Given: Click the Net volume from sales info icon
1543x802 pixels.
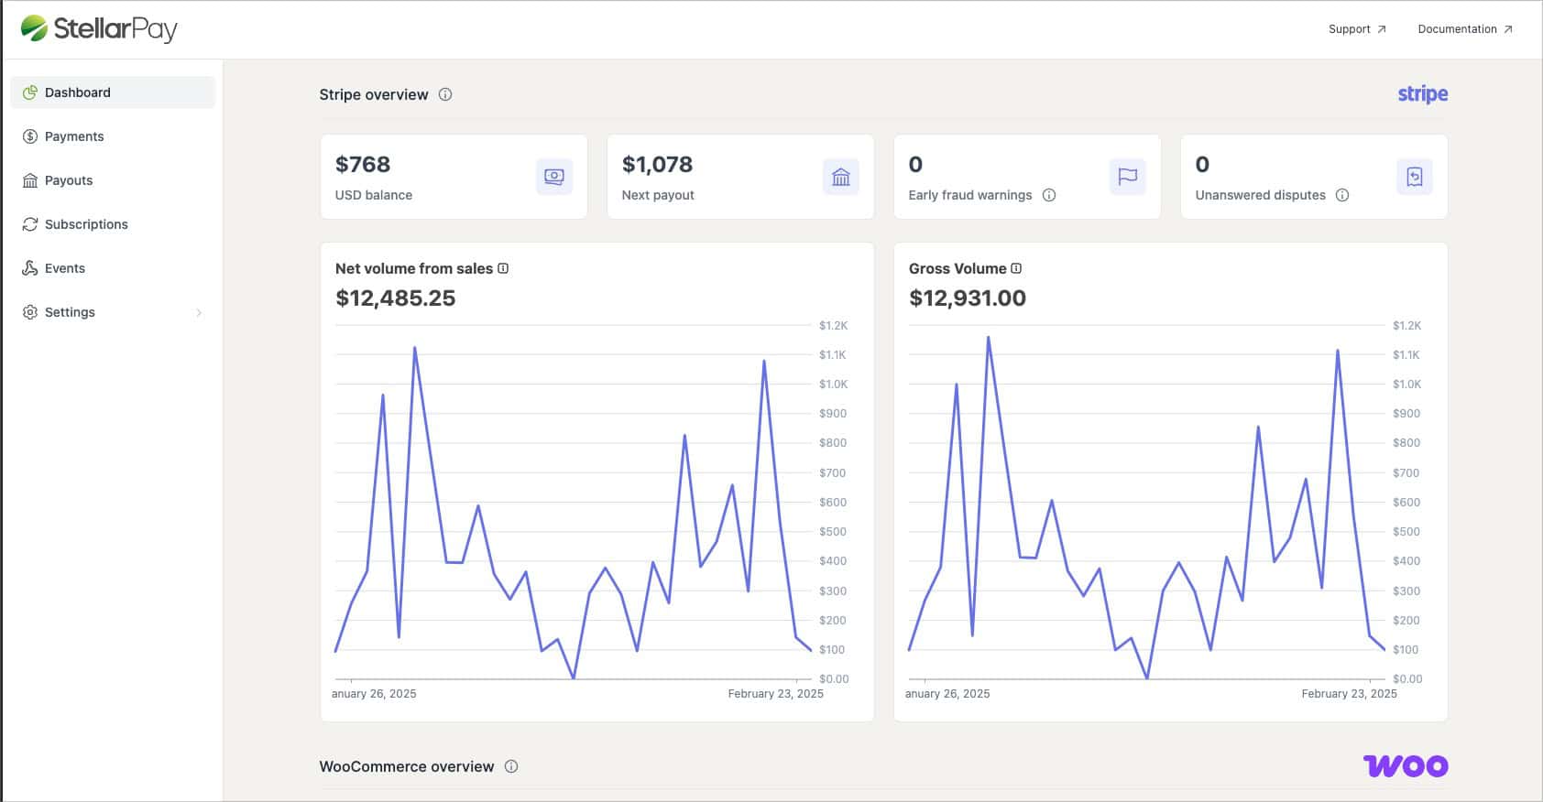Looking at the screenshot, I should click(503, 268).
